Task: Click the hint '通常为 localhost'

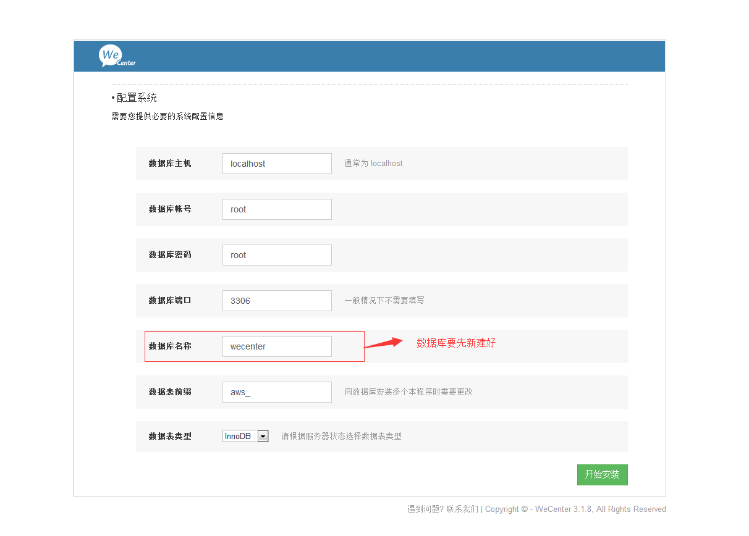Action: [x=373, y=164]
